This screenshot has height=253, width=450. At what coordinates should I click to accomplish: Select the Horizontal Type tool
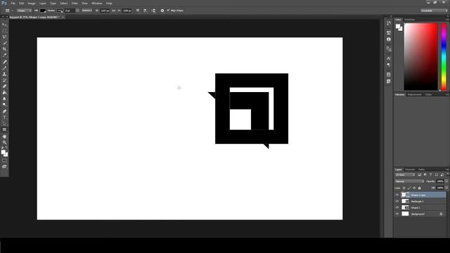click(x=4, y=117)
